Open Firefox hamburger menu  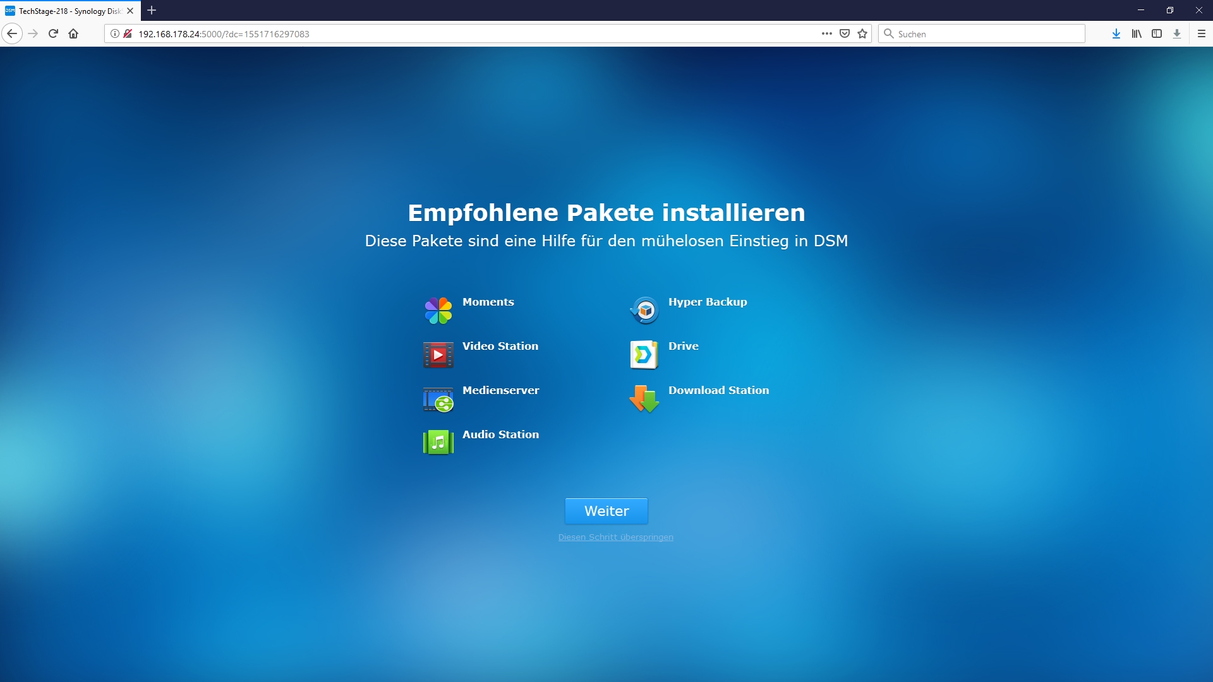click(1201, 33)
